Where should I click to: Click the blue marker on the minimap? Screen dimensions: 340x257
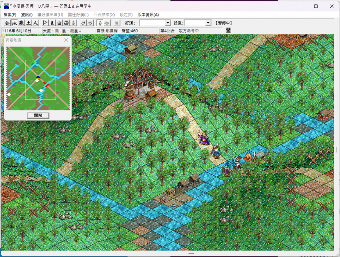pyautogui.click(x=38, y=77)
